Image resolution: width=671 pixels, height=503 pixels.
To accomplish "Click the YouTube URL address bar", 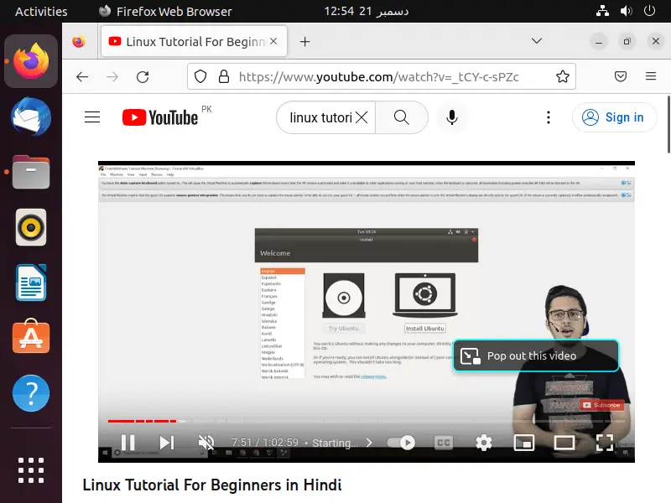I will (378, 77).
